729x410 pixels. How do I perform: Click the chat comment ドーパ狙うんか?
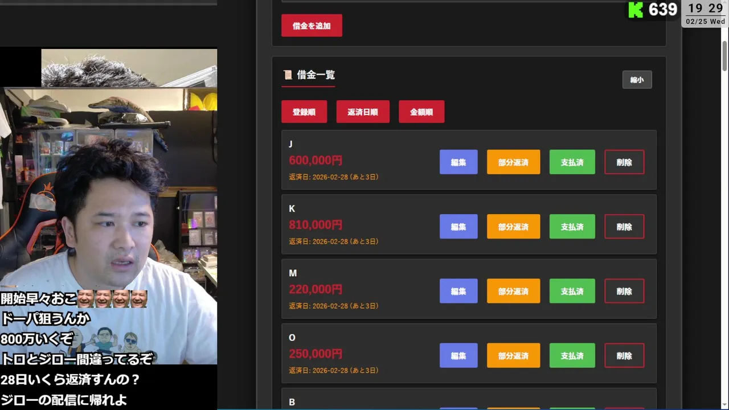[x=46, y=319]
